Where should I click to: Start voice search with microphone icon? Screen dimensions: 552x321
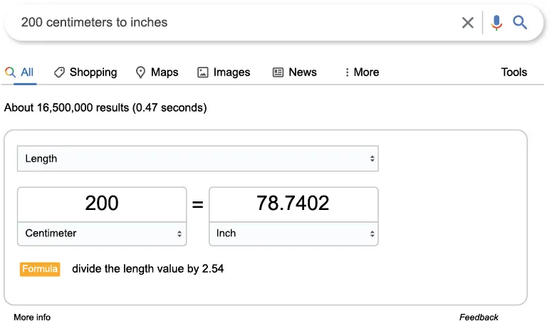click(x=496, y=23)
